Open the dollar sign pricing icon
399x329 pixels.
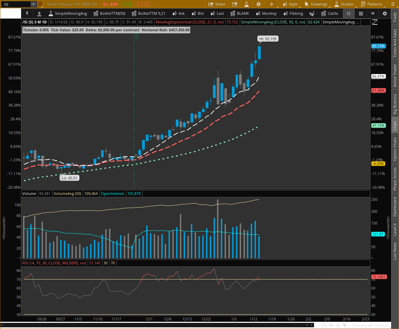[x=39, y=13]
